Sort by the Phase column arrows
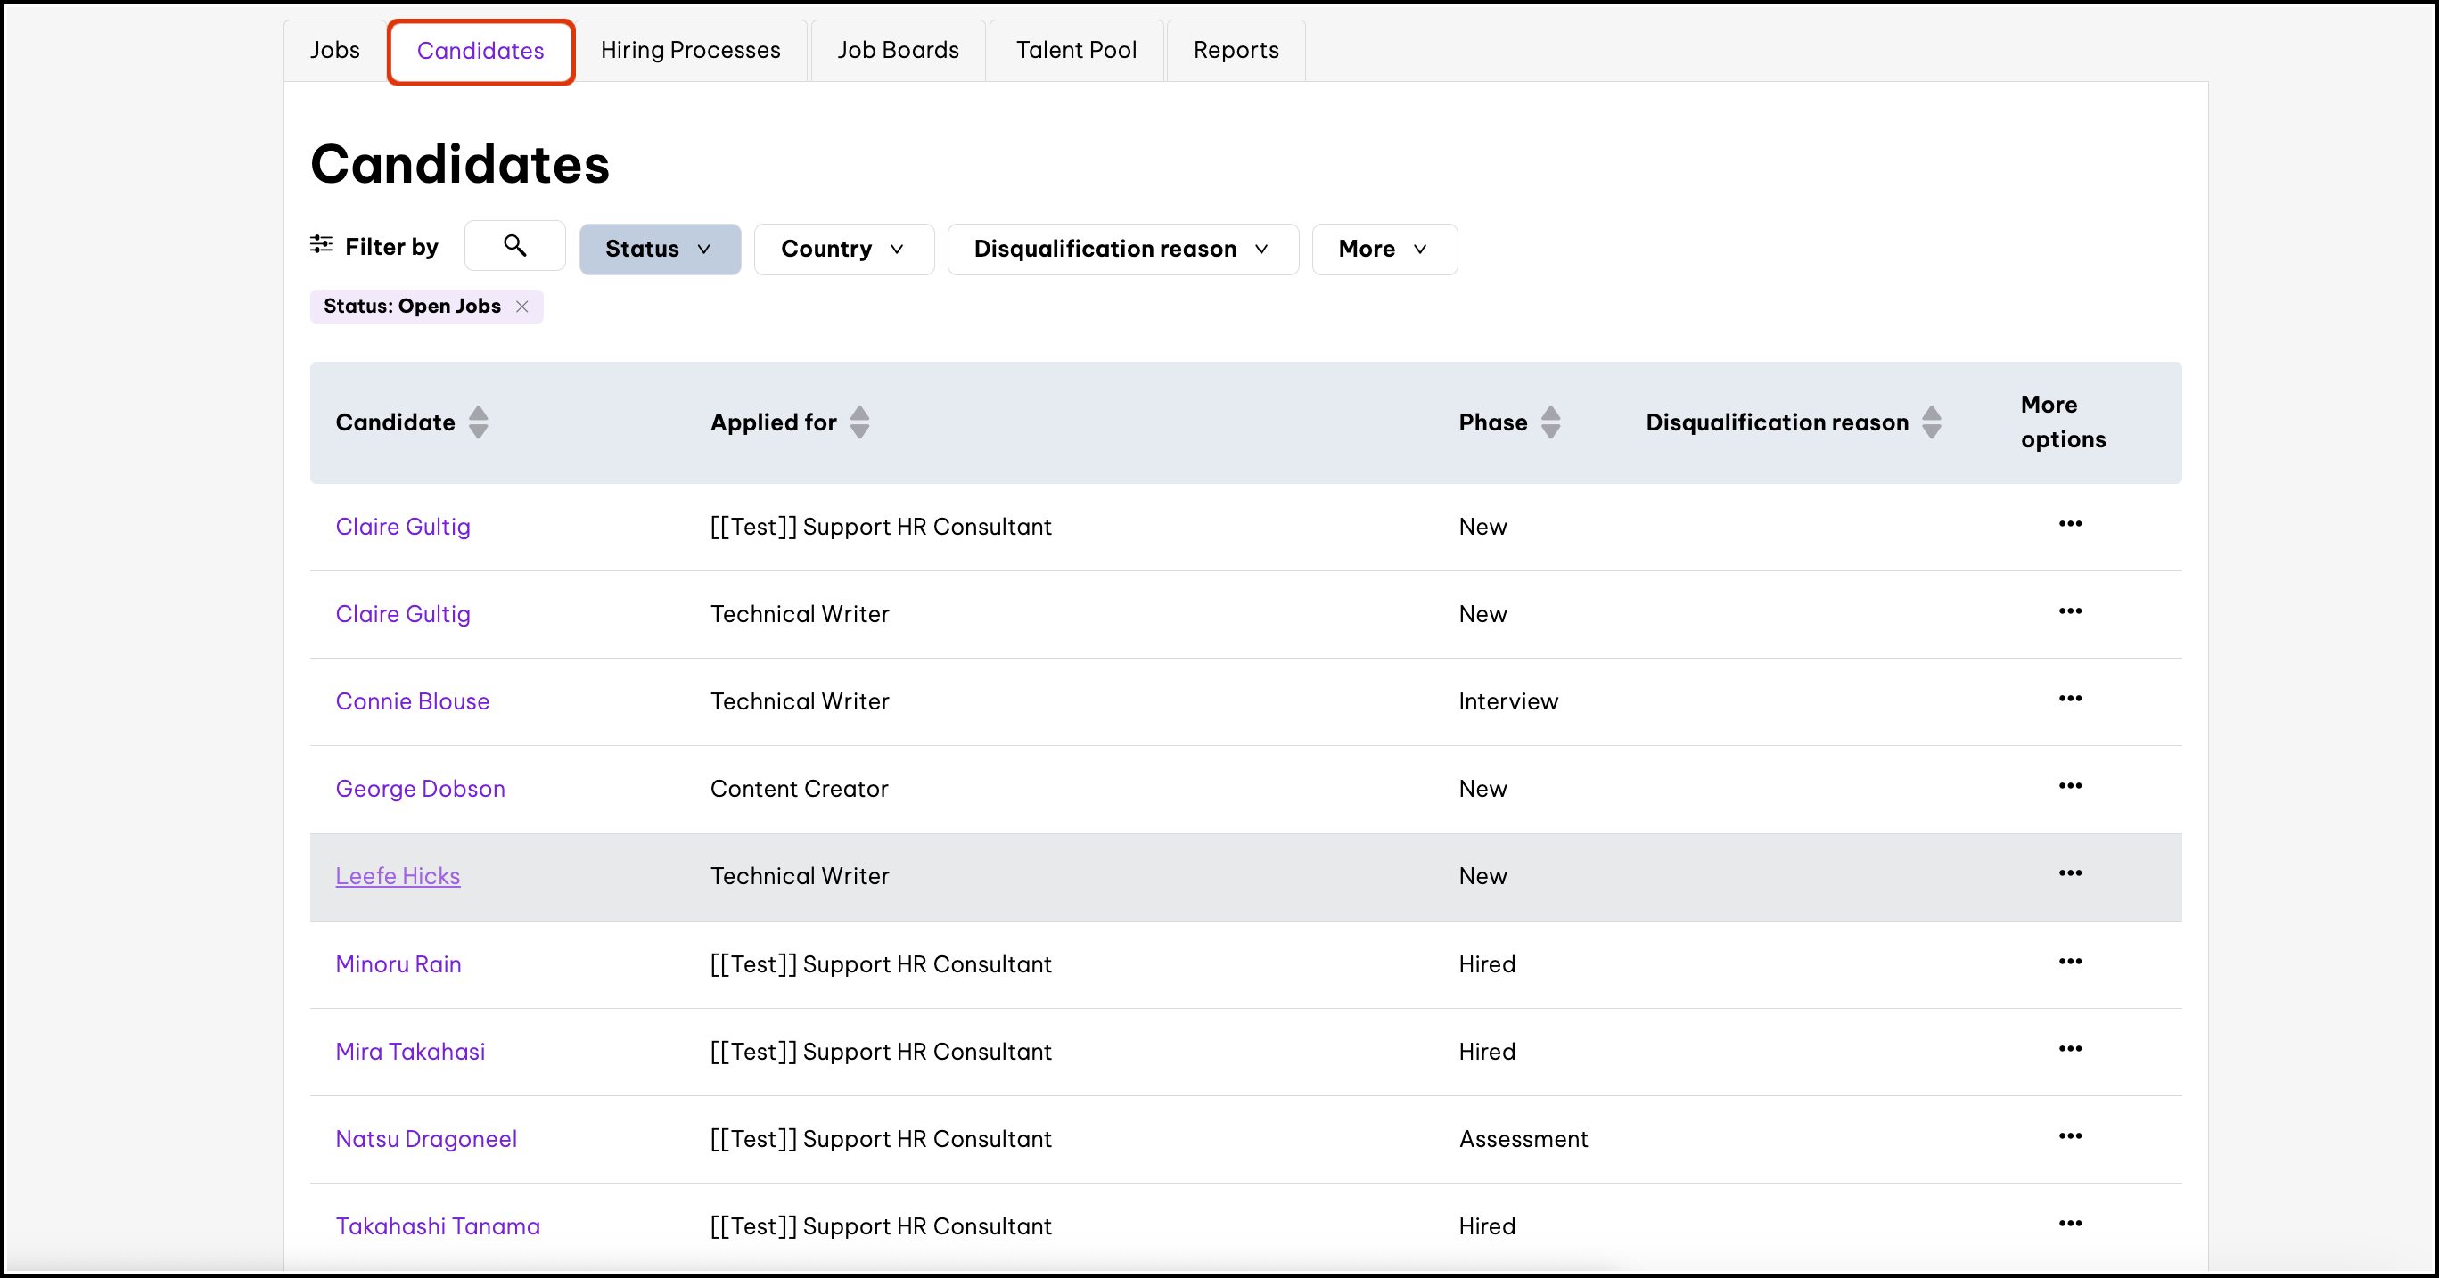The width and height of the screenshot is (2439, 1278). 1550,422
